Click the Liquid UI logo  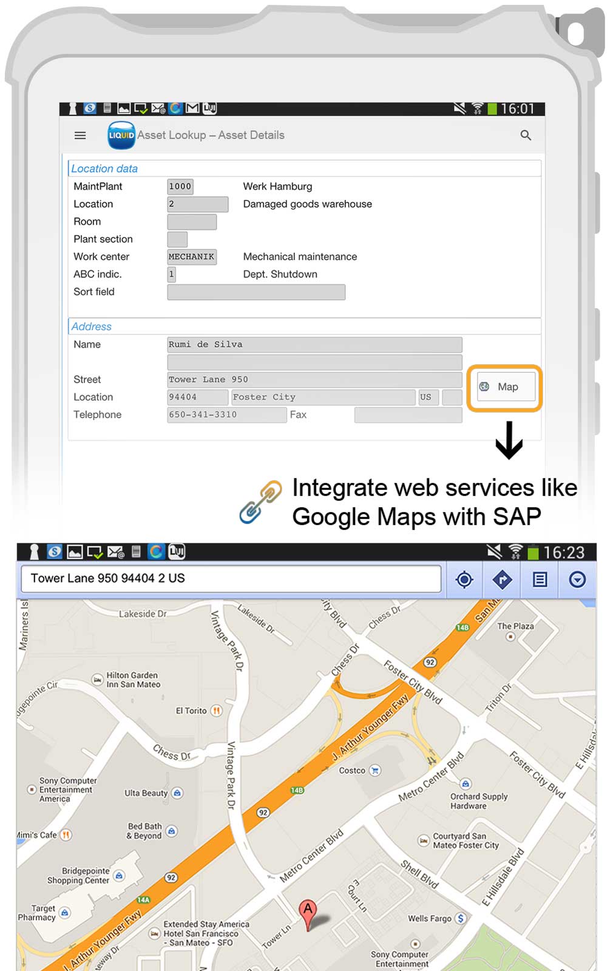coord(121,135)
